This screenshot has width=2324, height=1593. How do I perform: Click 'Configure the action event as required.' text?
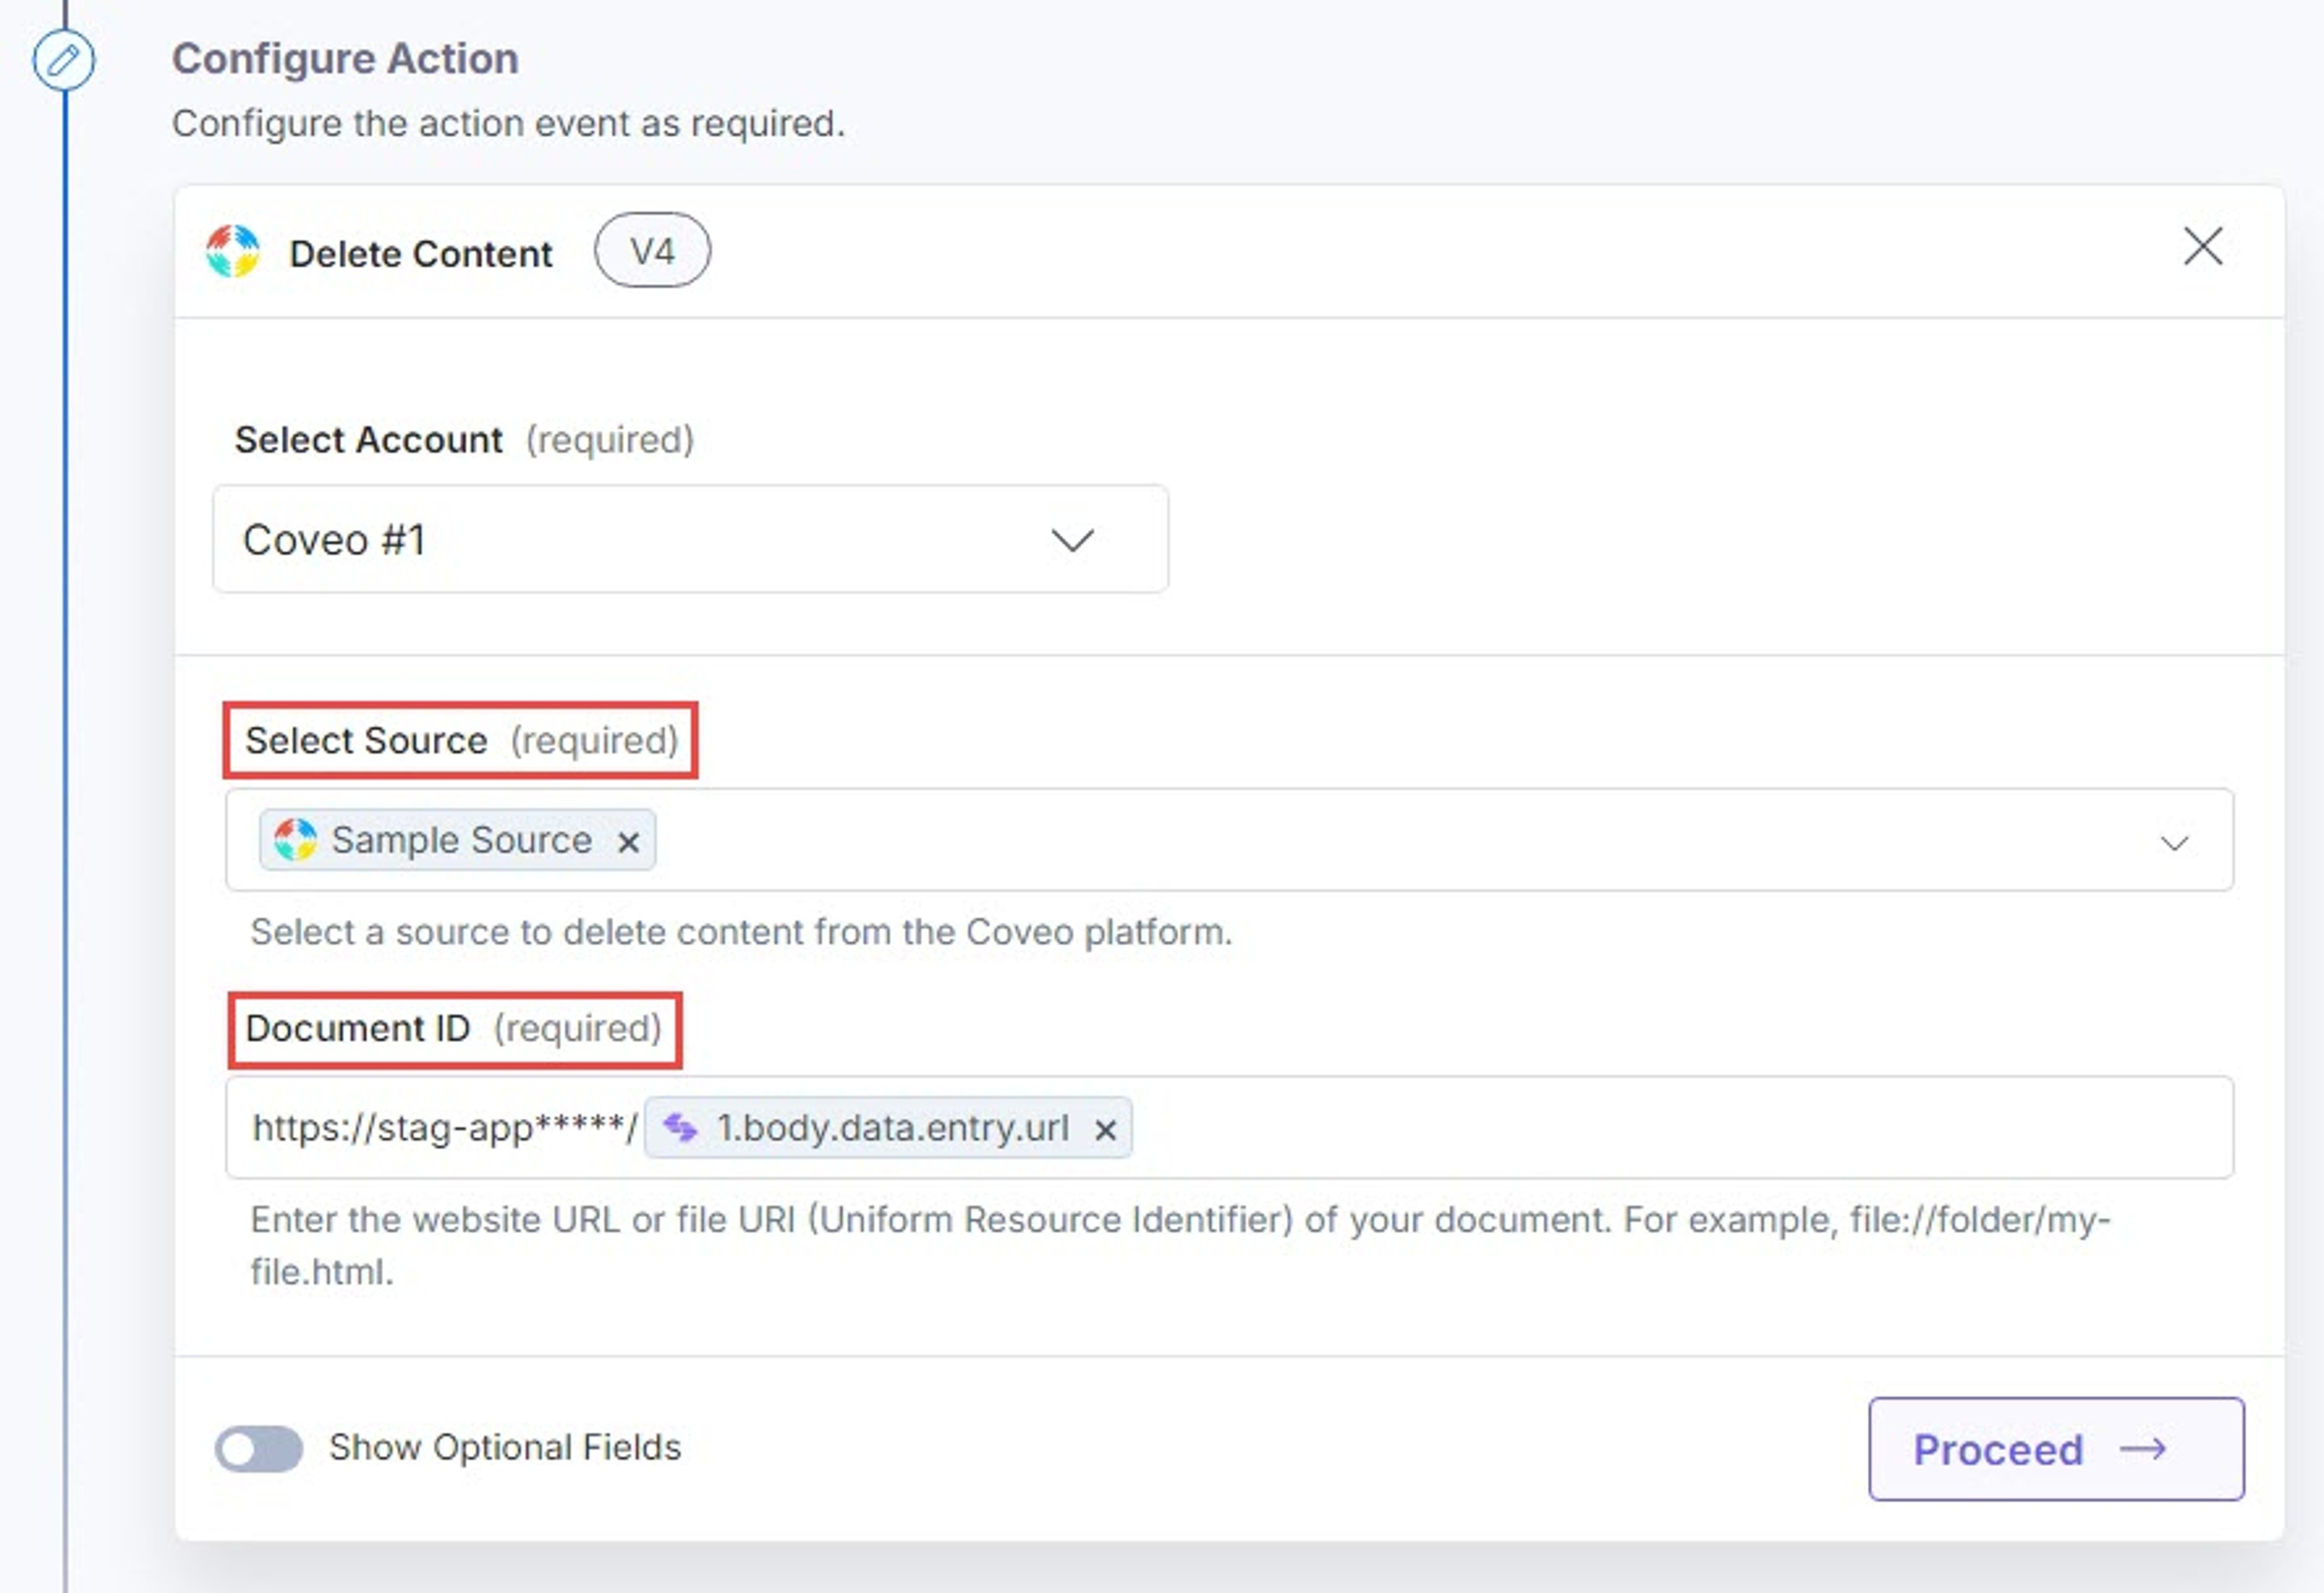[508, 124]
